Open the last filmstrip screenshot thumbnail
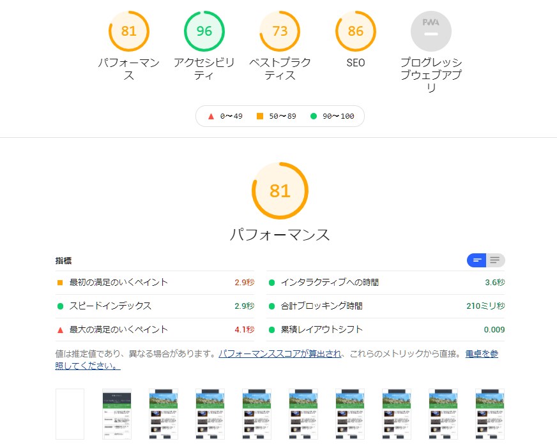The height and width of the screenshot is (446, 557). 490,414
